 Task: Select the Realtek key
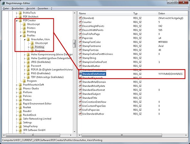pos(27,107)
